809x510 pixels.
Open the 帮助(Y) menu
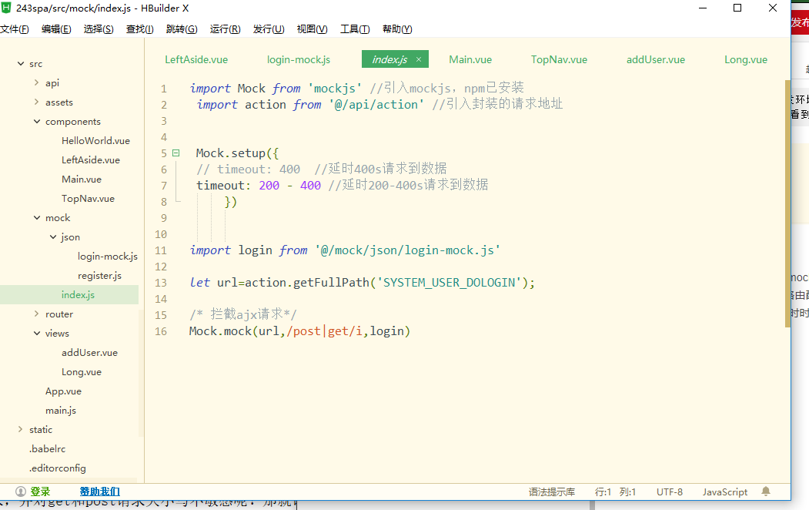click(x=396, y=29)
